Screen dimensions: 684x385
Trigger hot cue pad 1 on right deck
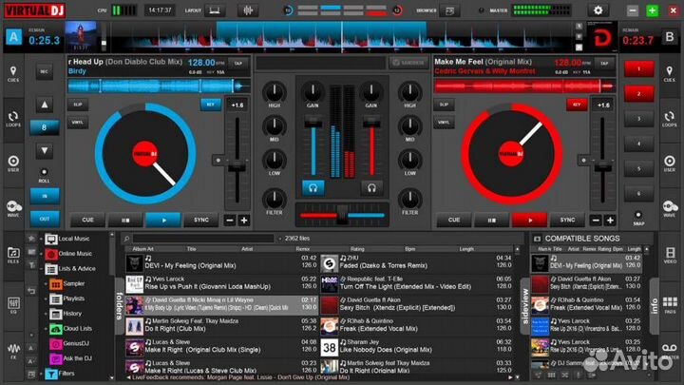click(x=638, y=68)
